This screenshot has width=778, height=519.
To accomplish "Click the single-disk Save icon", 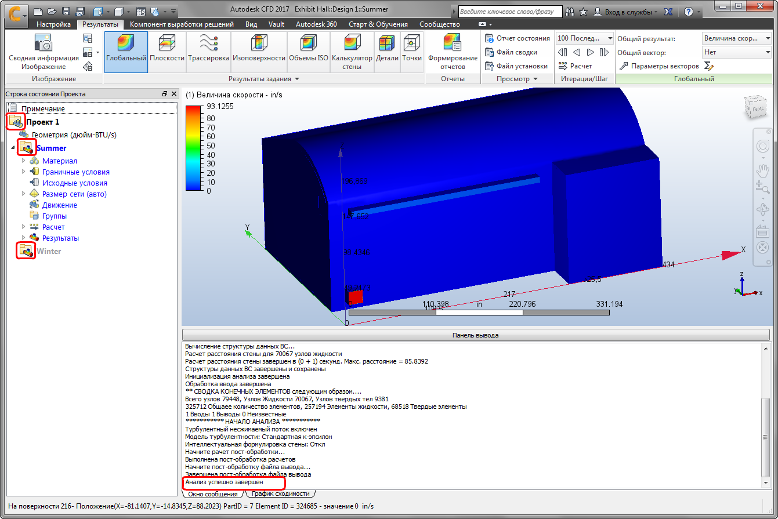I will click(66, 11).
